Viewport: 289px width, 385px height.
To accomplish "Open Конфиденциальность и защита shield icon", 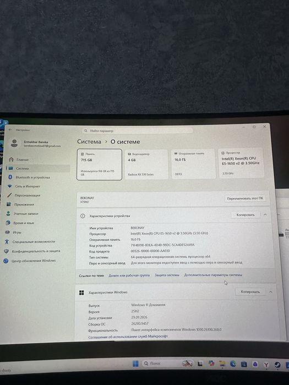I will point(7,251).
